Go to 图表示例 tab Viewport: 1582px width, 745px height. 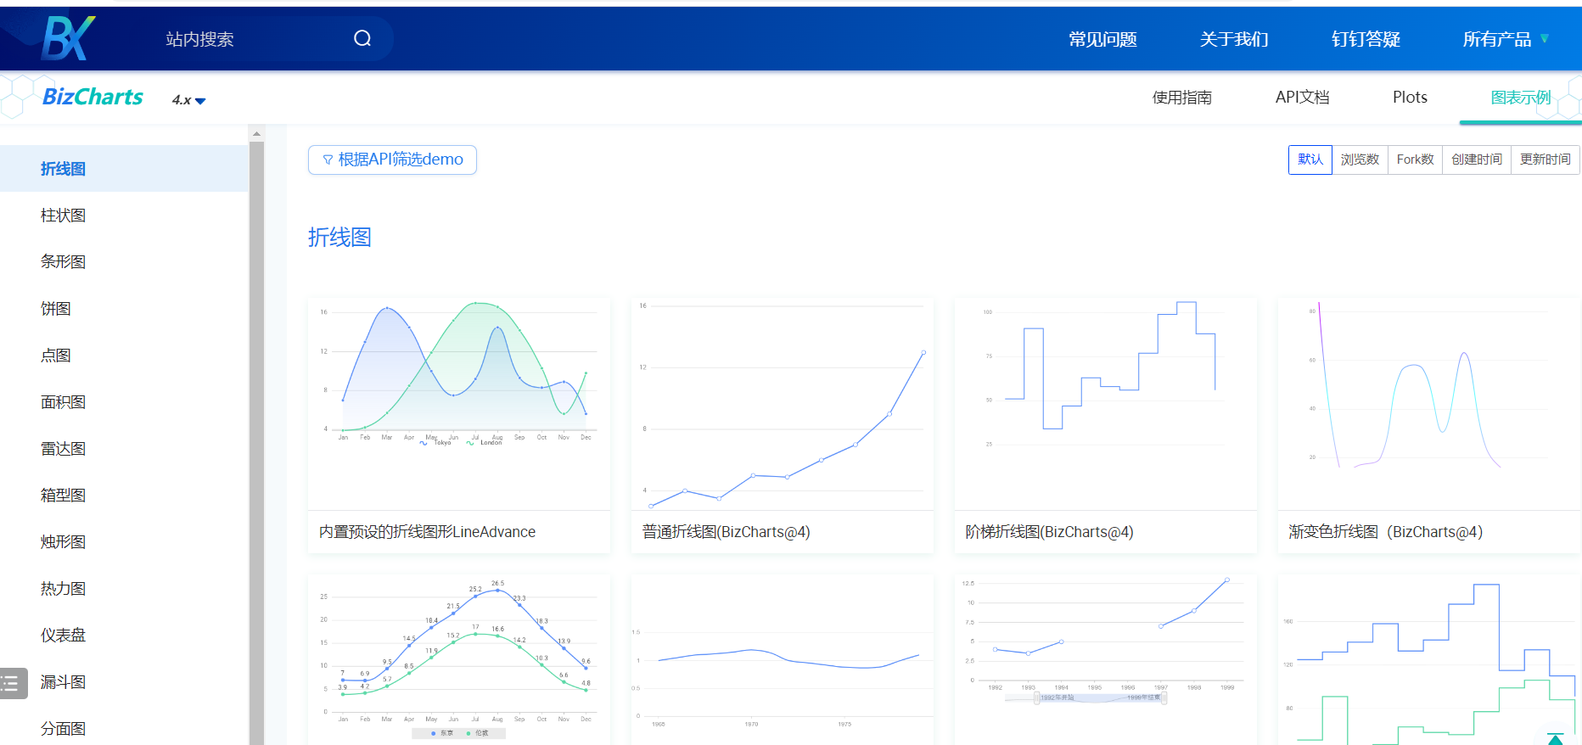[1520, 98]
